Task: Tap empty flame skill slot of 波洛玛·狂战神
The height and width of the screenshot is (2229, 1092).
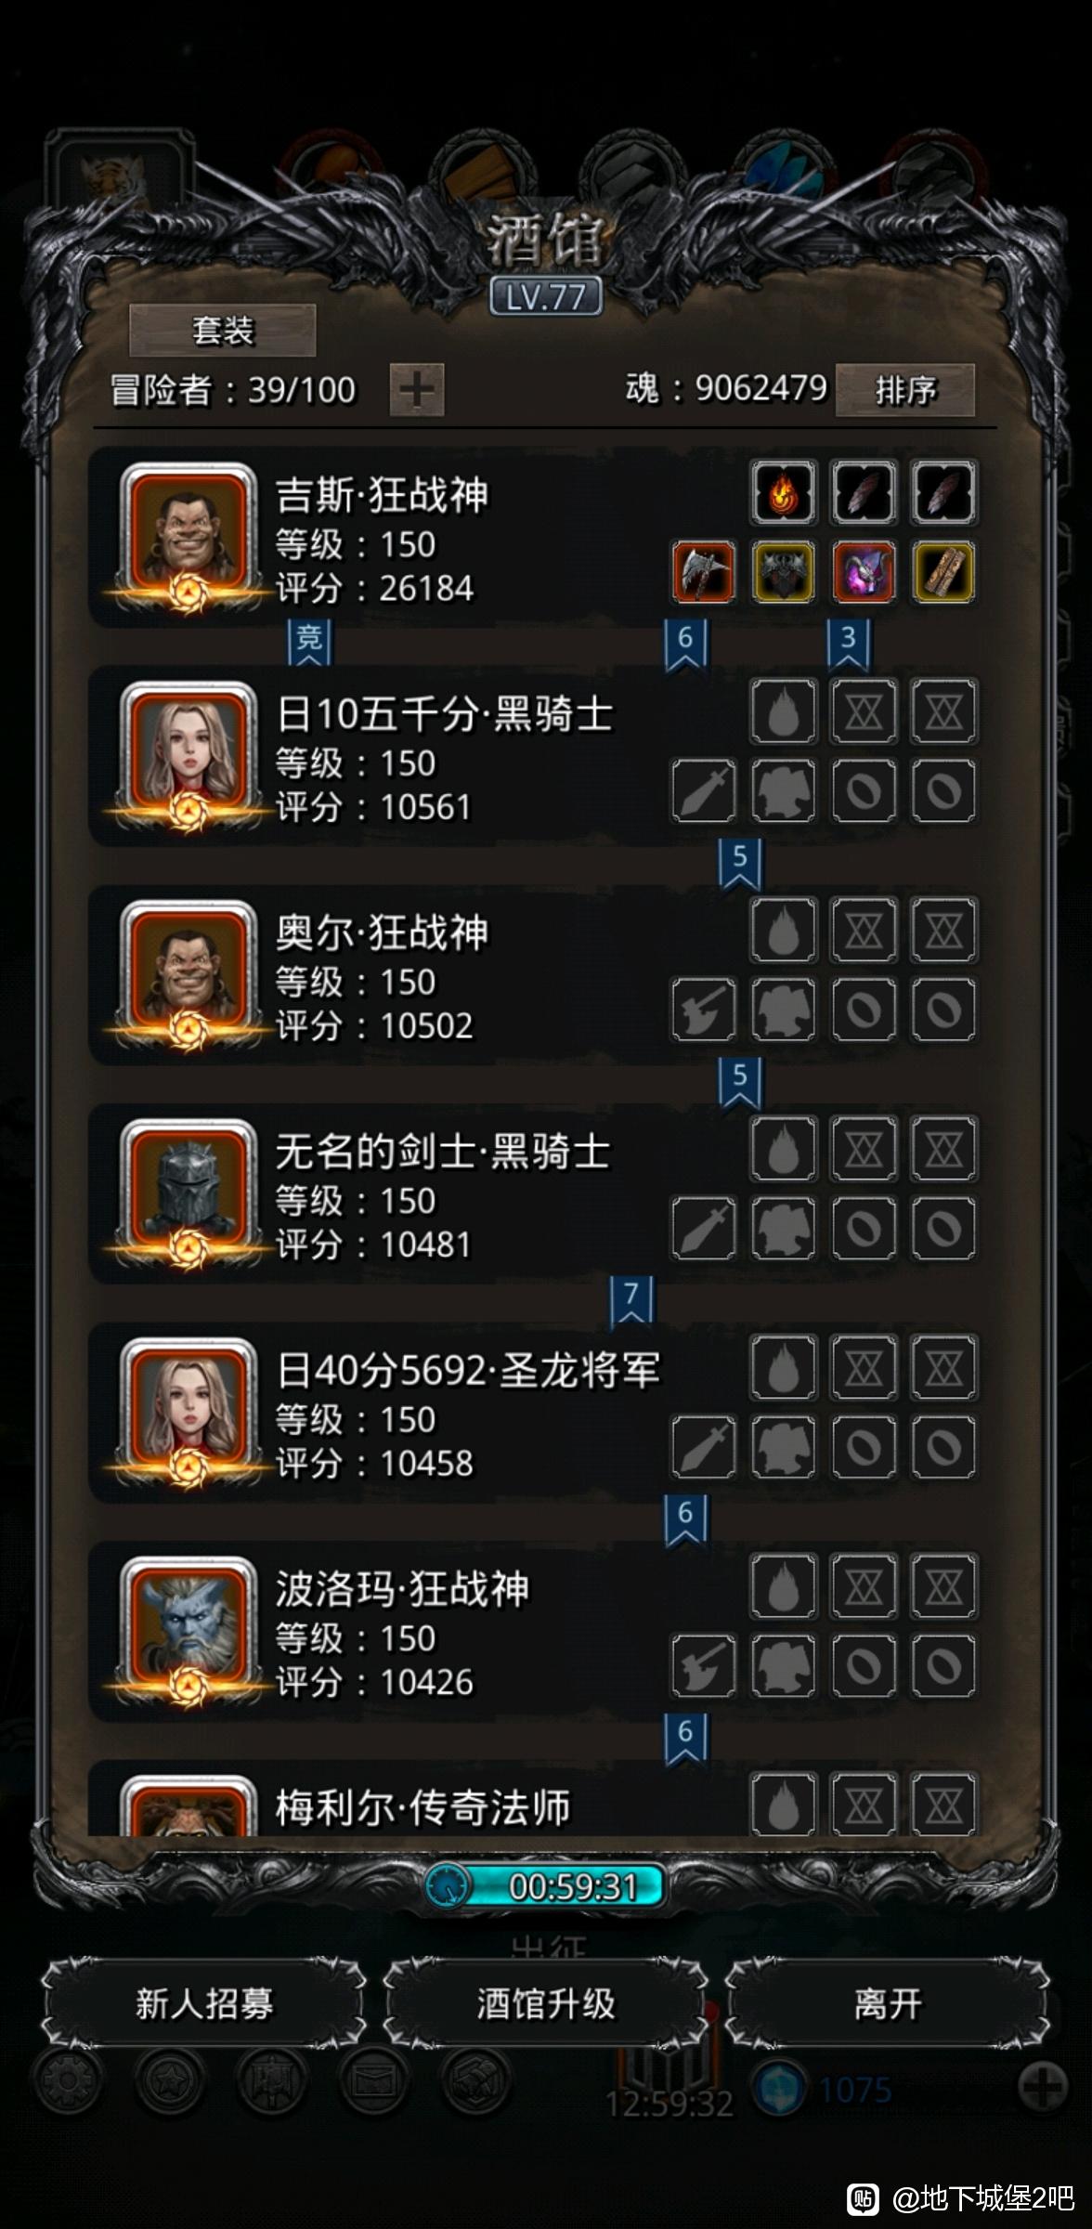Action: 784,1586
